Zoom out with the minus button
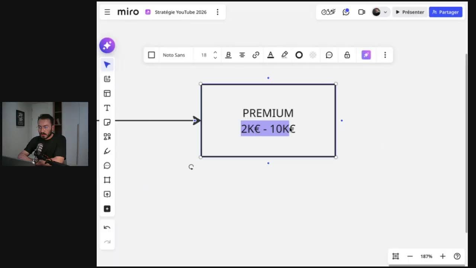Image resolution: width=476 pixels, height=268 pixels. [x=410, y=256]
